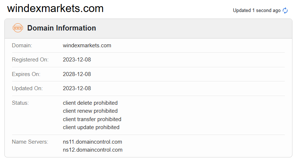Image resolution: width=295 pixels, height=160 pixels.
Task: Click the client transfer prohibited status
Action: click(92, 119)
